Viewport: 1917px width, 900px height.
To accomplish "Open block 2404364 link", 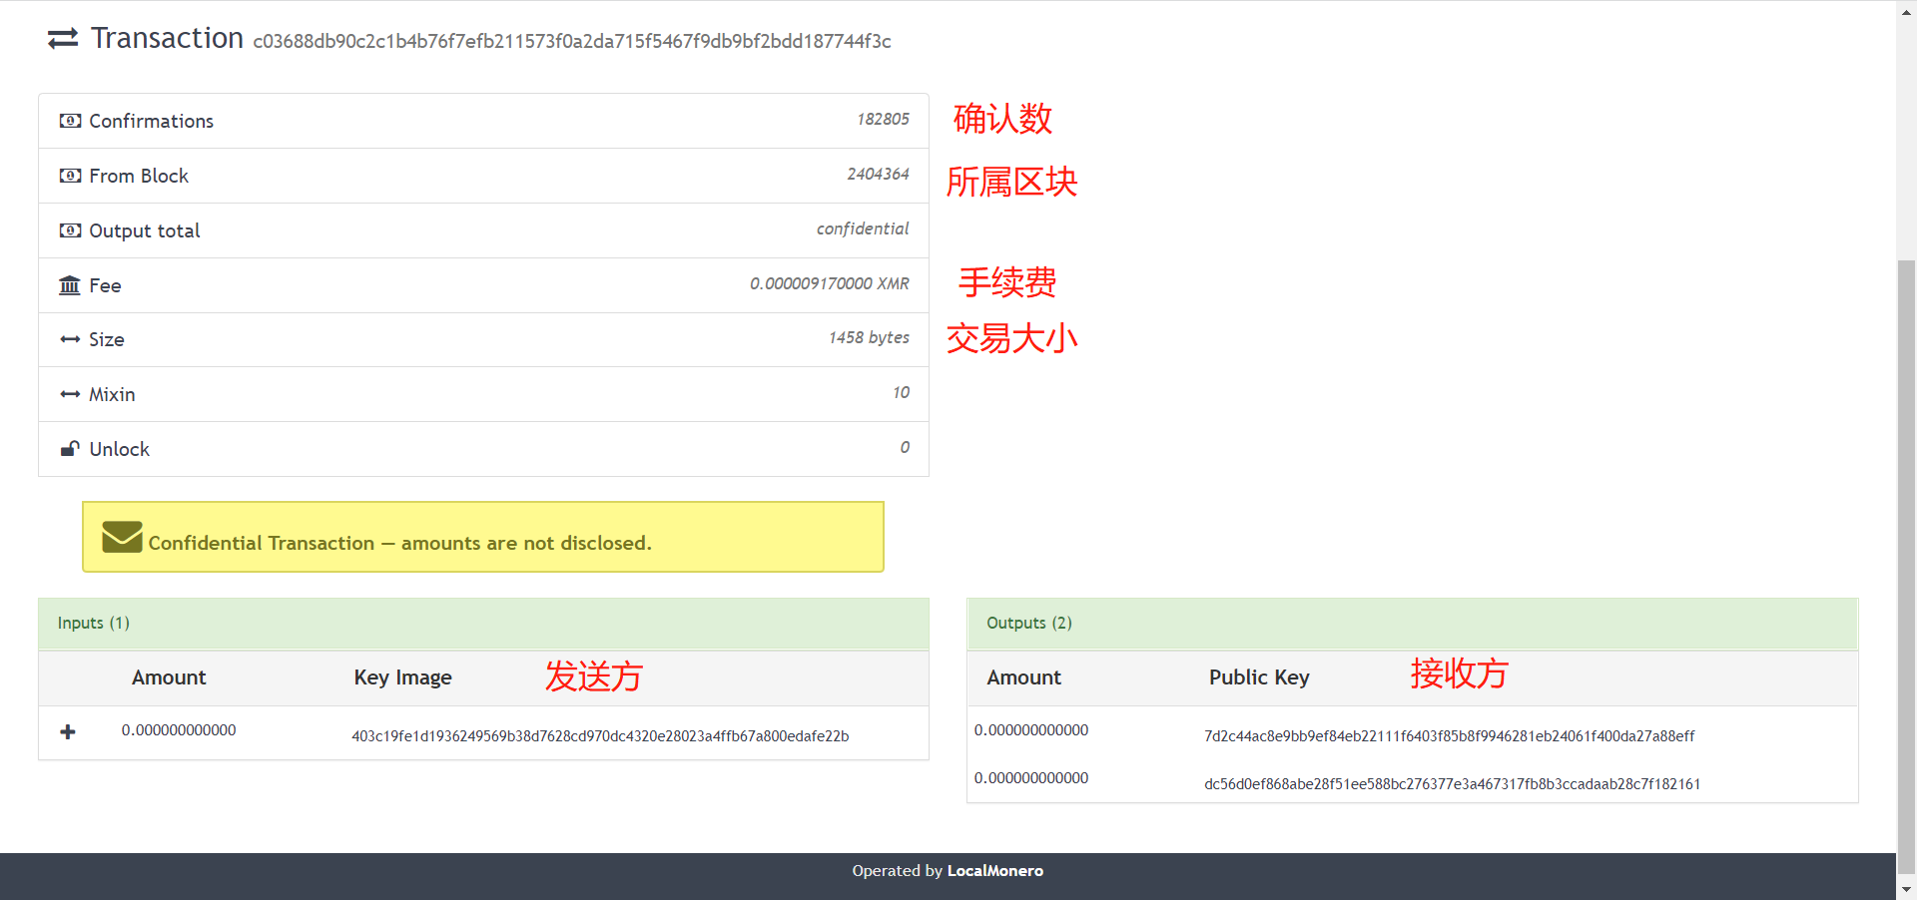I will click(878, 175).
